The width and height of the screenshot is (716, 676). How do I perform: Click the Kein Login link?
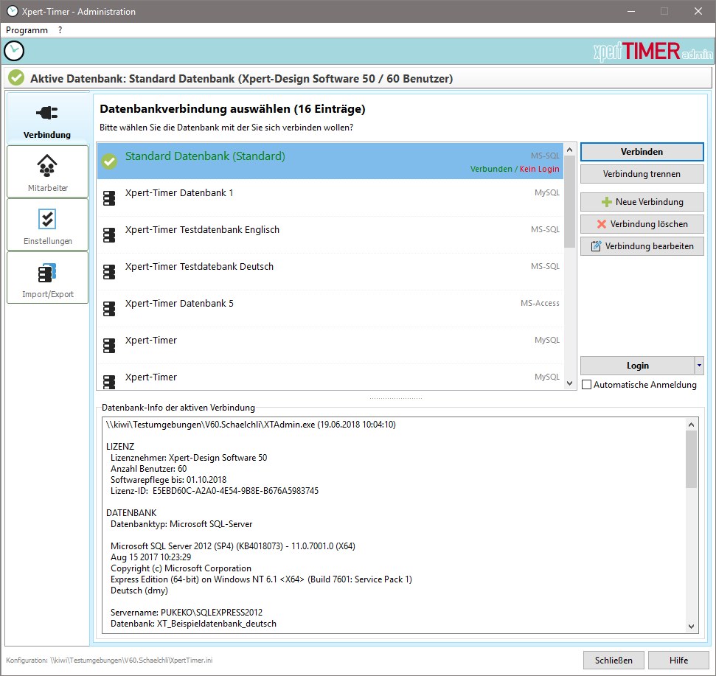pyautogui.click(x=539, y=169)
